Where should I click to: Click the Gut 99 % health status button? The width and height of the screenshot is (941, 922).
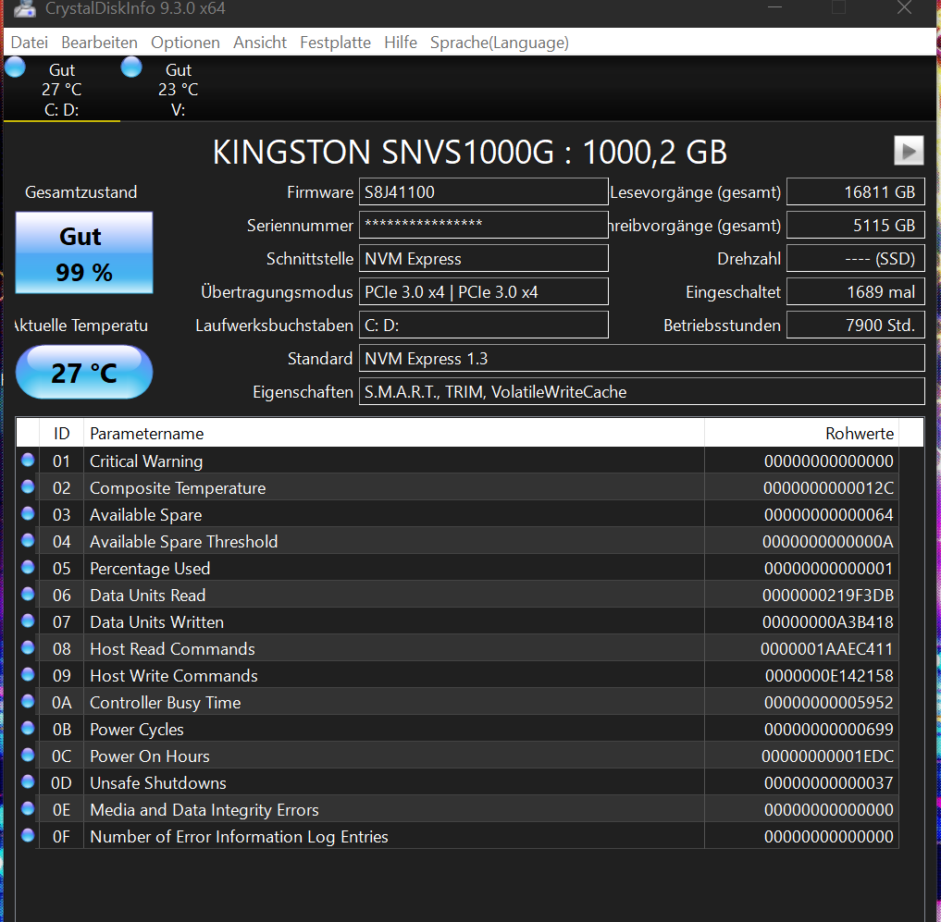click(84, 252)
